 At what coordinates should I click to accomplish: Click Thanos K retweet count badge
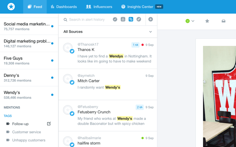(x=135, y=45)
